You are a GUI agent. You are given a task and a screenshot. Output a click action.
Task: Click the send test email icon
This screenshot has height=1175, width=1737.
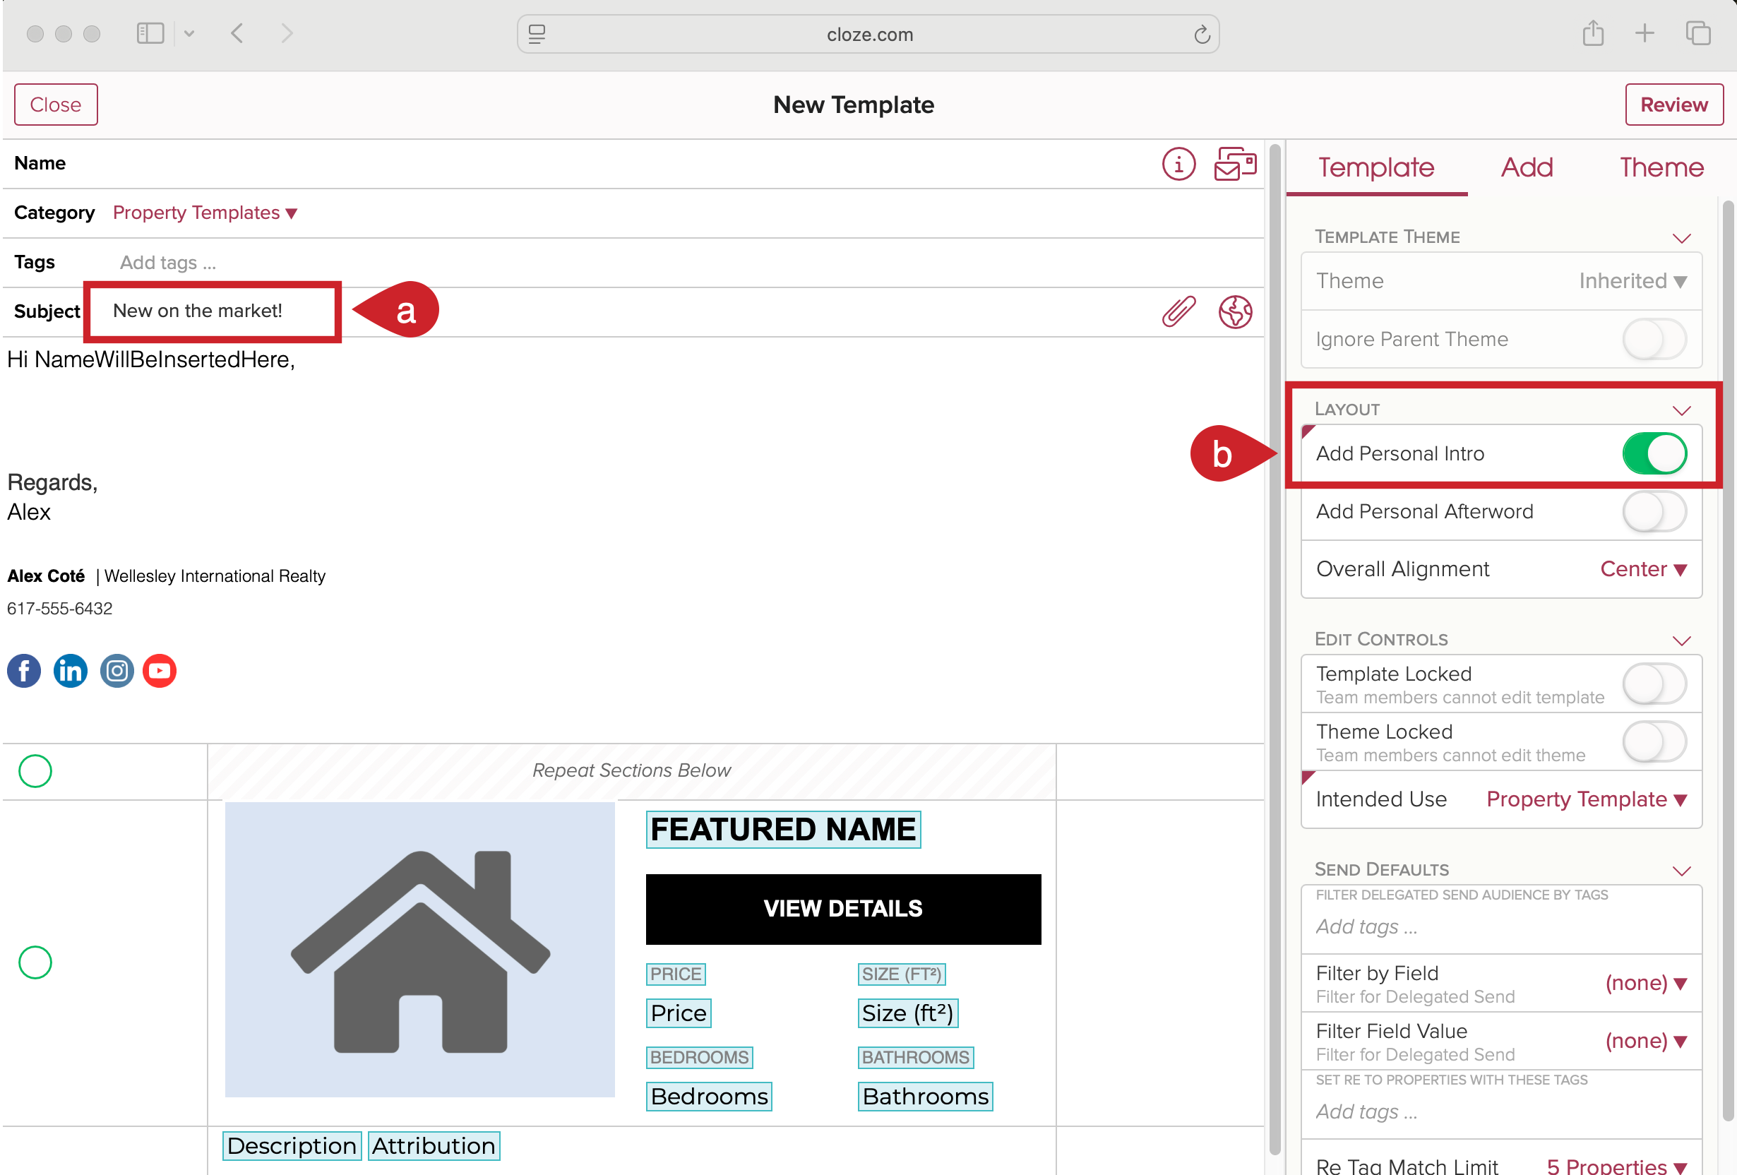click(x=1235, y=164)
